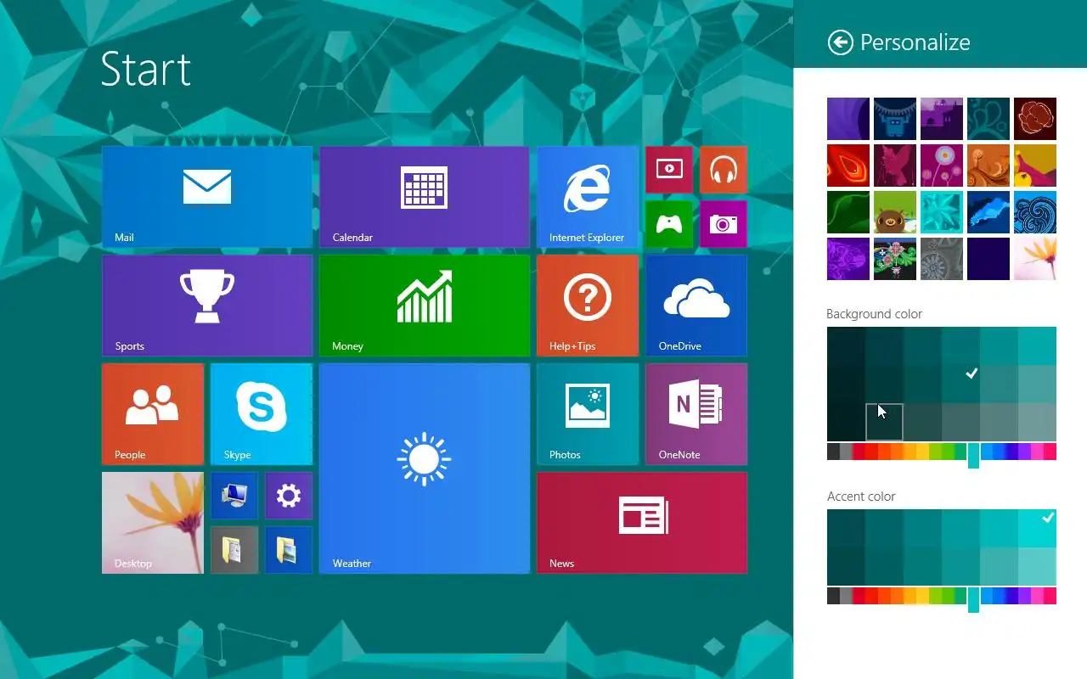Pick the yellow and pink bird background
The height and width of the screenshot is (679, 1087).
pos(1035,166)
